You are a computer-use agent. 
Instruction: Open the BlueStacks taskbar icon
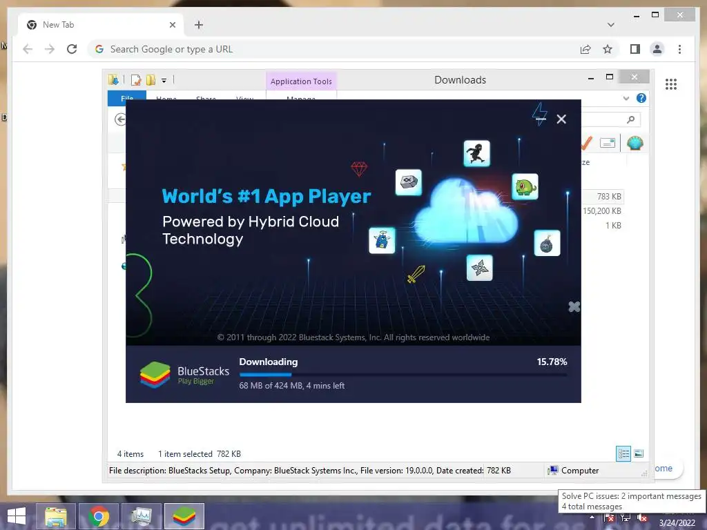coord(184,516)
